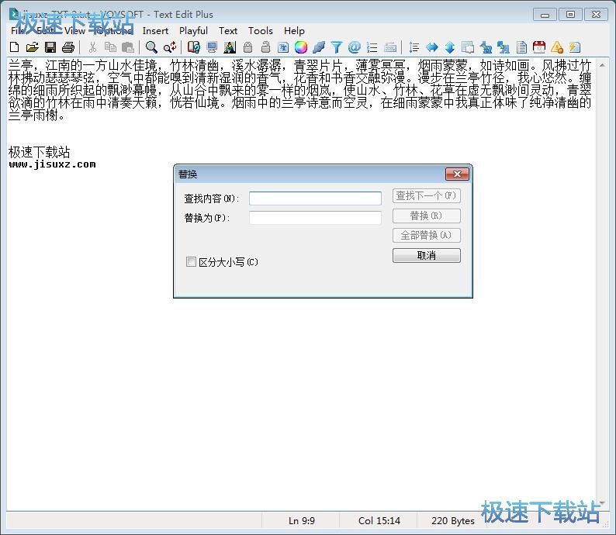Open the color wheel picker

[301, 47]
